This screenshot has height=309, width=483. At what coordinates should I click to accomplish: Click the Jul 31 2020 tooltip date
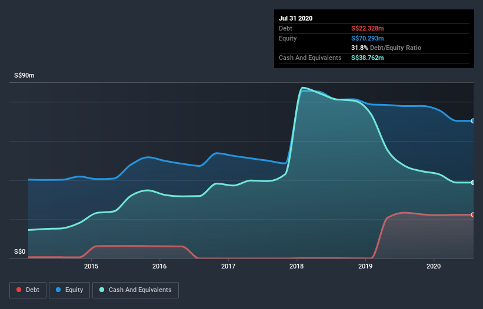coord(296,18)
